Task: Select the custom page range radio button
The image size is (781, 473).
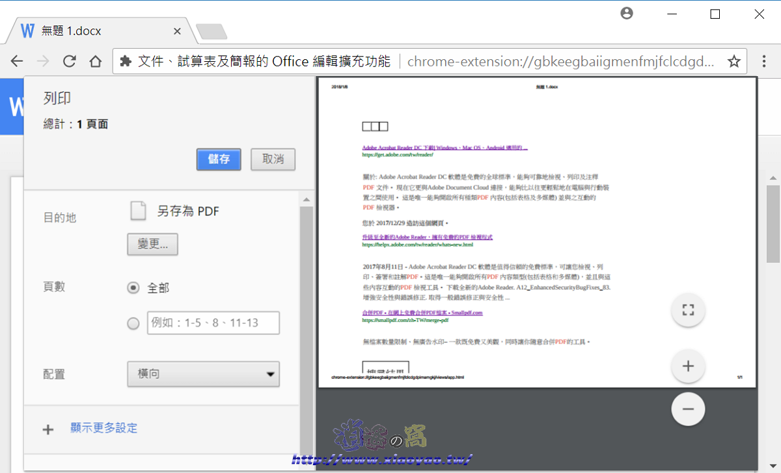Action: click(133, 323)
